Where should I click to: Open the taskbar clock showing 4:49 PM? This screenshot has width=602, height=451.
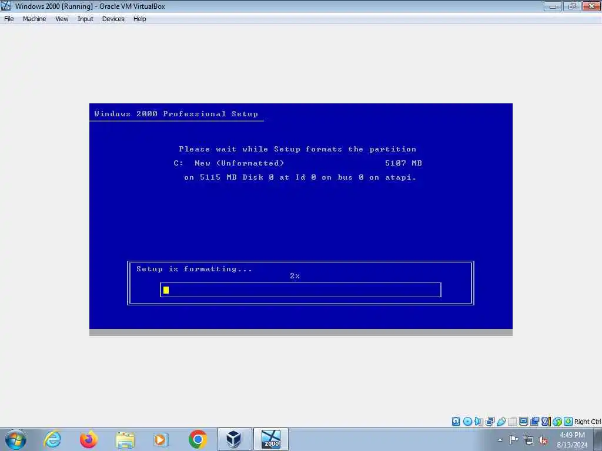click(x=572, y=439)
